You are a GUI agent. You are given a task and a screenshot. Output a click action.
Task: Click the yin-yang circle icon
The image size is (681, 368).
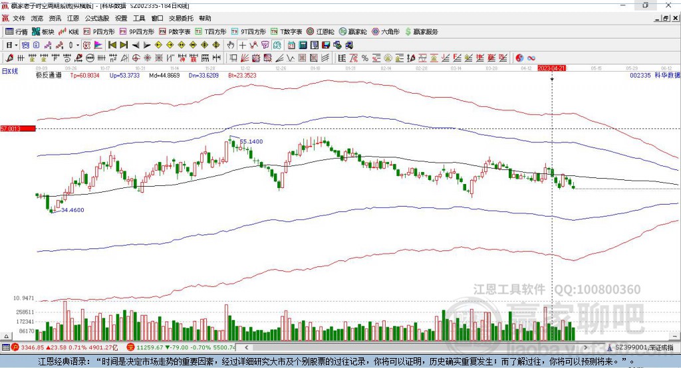point(519,58)
